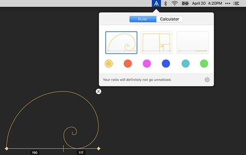Viewport: 246px width, 155px height.
Task: Select the plain line ruler style
Action: click(193, 42)
